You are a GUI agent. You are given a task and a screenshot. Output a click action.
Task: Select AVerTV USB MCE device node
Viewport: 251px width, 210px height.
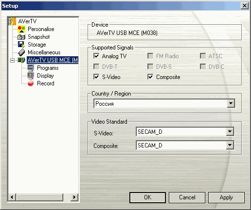[53, 60]
